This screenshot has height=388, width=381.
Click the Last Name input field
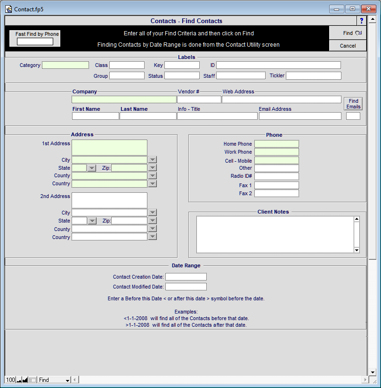tap(148, 116)
